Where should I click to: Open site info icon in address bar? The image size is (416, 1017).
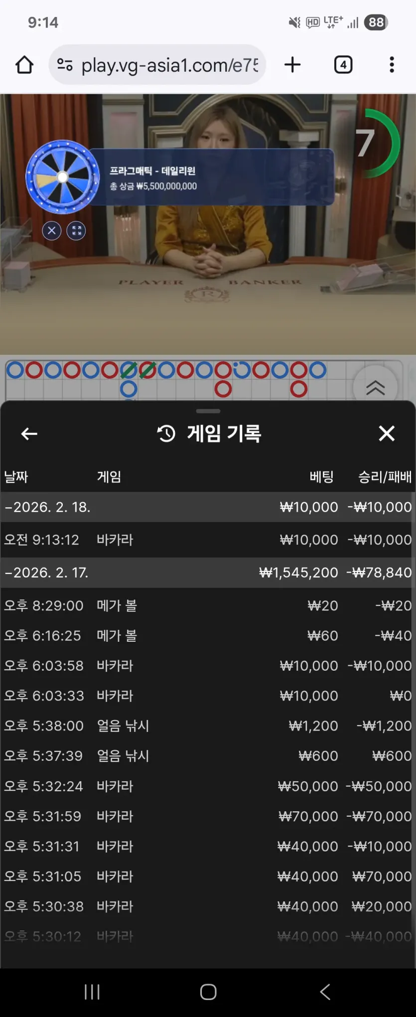pyautogui.click(x=65, y=65)
